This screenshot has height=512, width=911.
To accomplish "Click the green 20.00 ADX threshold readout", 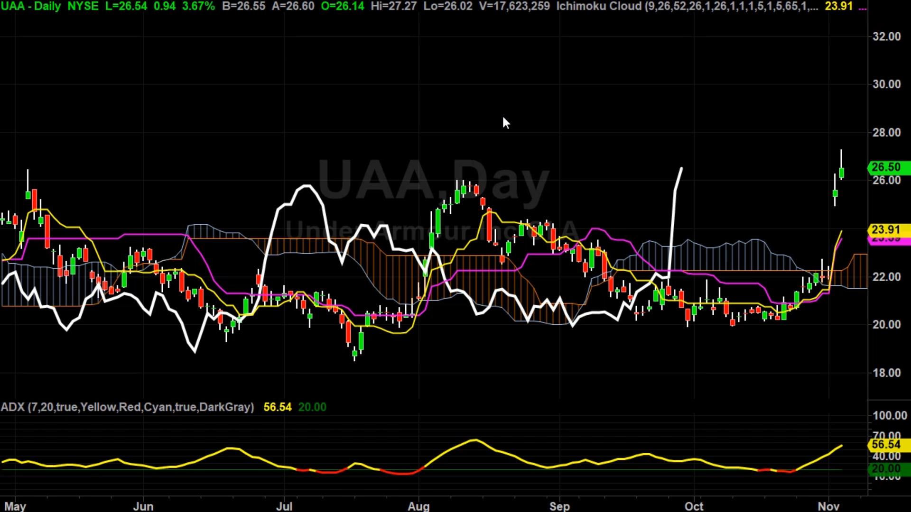I will pyautogui.click(x=312, y=407).
